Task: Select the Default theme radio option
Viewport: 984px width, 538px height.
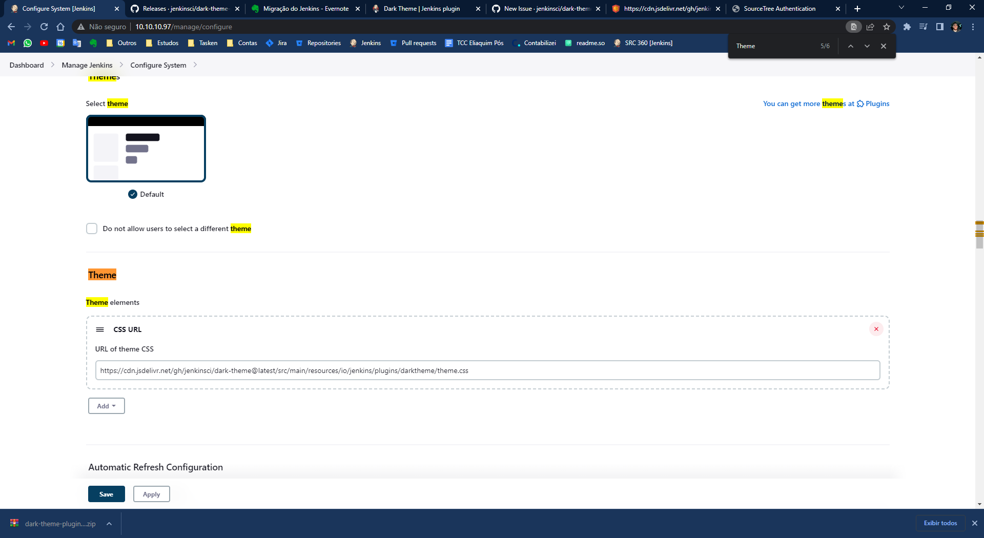Action: [x=133, y=194]
